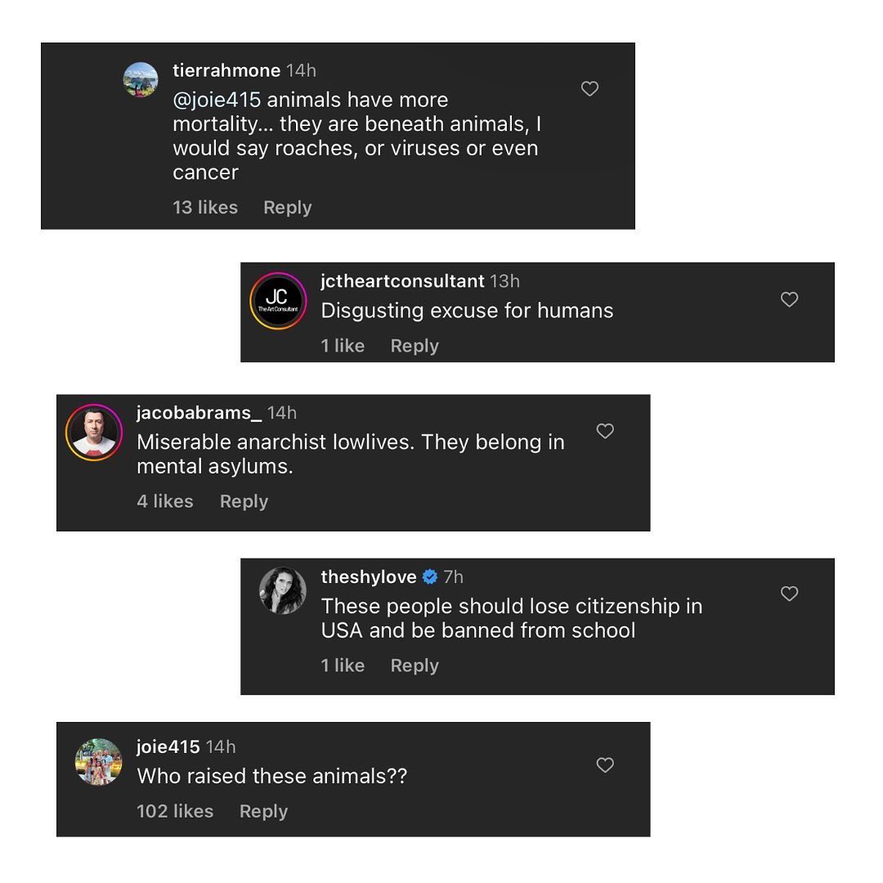View jacobabrams_'s profile photo

(94, 433)
